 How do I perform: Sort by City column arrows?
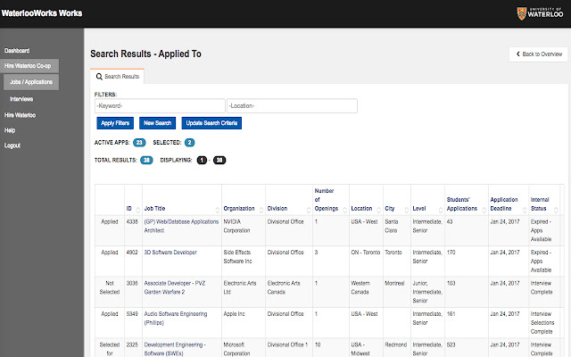coord(407,210)
